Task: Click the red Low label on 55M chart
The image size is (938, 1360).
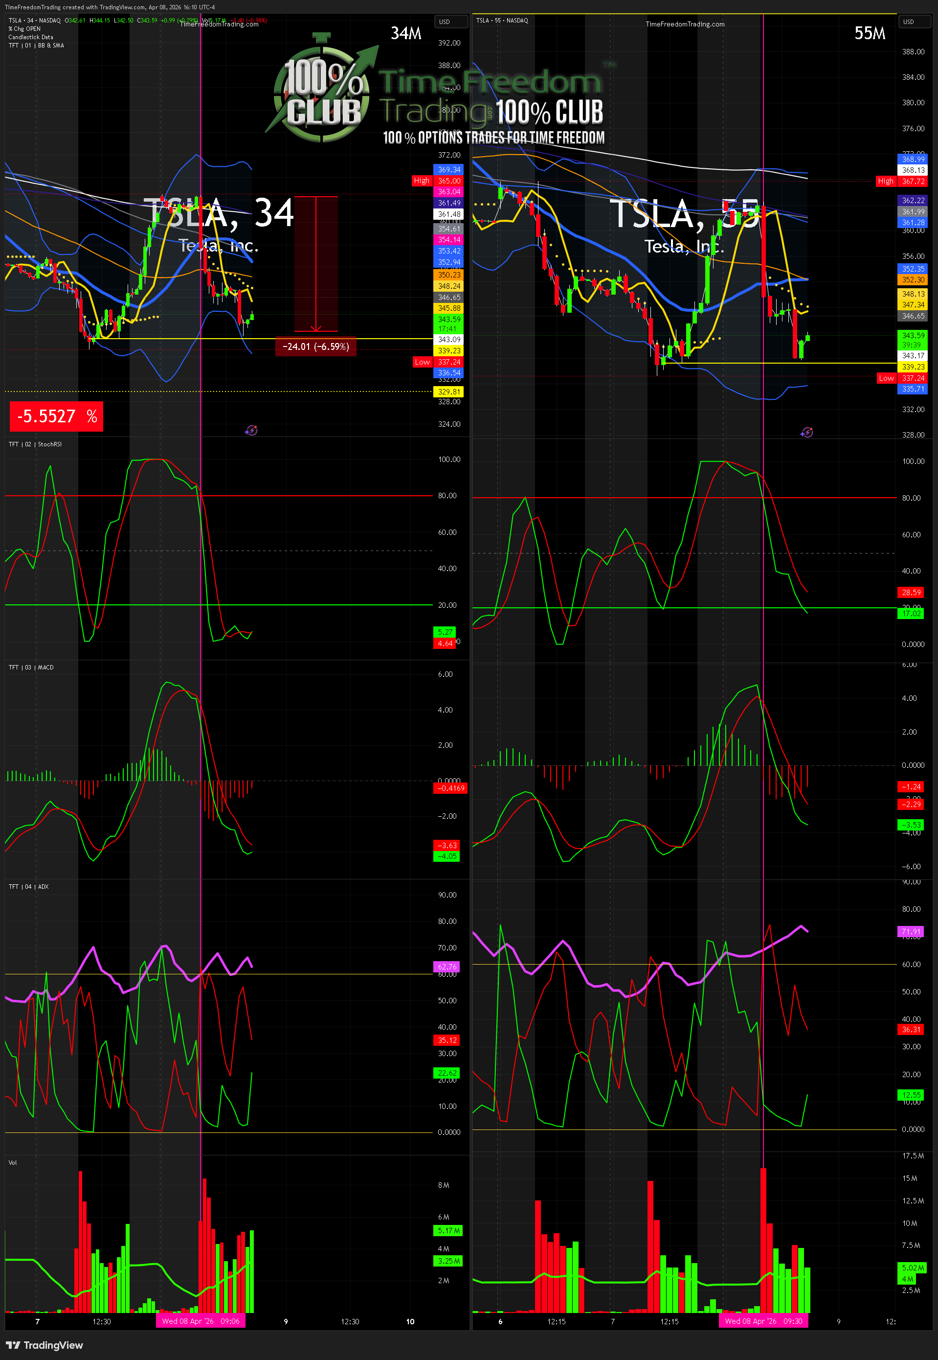Action: click(x=886, y=378)
